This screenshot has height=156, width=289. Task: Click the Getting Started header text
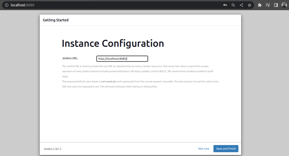pos(56,20)
